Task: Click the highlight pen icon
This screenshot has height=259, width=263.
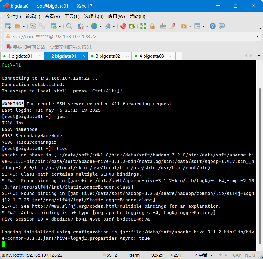Action: [x=172, y=26]
